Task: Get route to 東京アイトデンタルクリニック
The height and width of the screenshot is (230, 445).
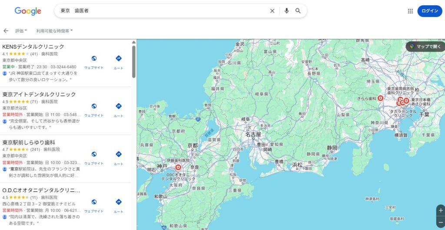Action: point(119,110)
